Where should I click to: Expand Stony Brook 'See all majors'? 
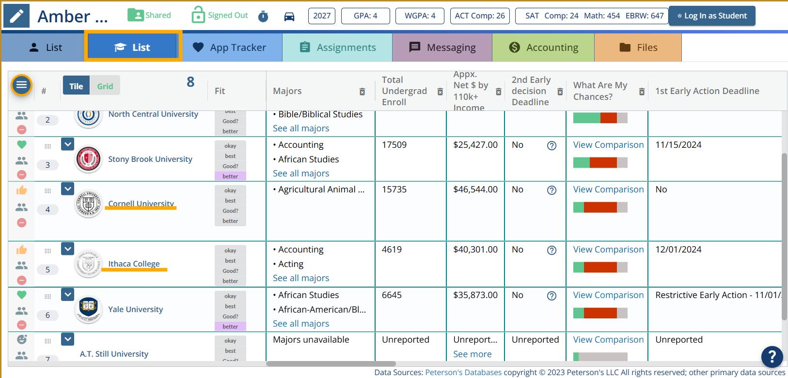coord(301,173)
